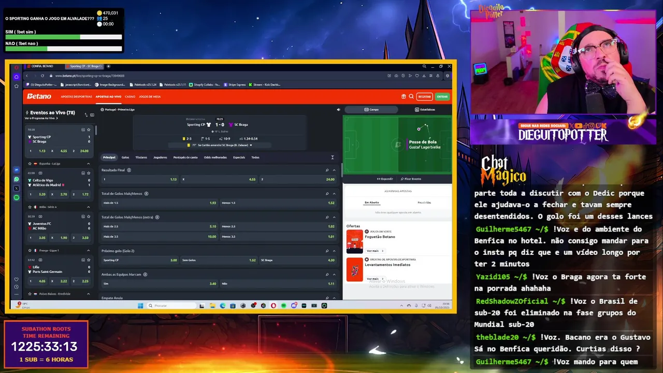
Task: Open the Ver o Programa Ao Vivo link
Action: (x=41, y=118)
